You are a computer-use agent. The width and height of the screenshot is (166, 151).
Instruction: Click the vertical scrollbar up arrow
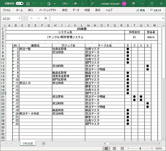(164, 25)
